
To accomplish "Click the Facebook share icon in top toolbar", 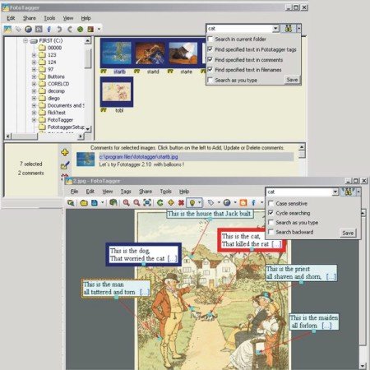I will tap(49, 29).
